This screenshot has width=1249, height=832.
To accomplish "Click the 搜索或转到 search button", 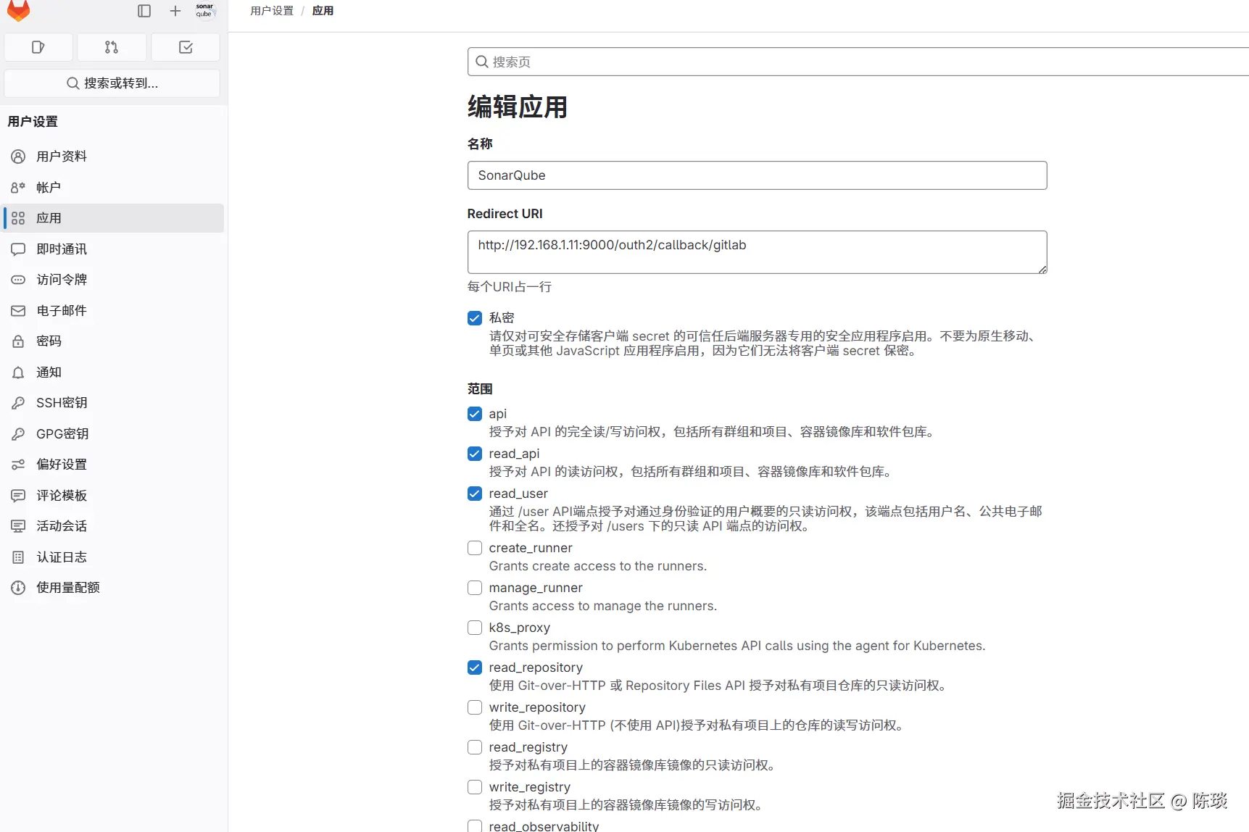I will [112, 83].
